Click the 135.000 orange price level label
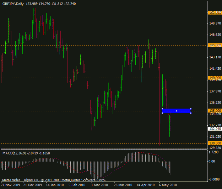This screenshot has width=222, height=189. point(215,111)
